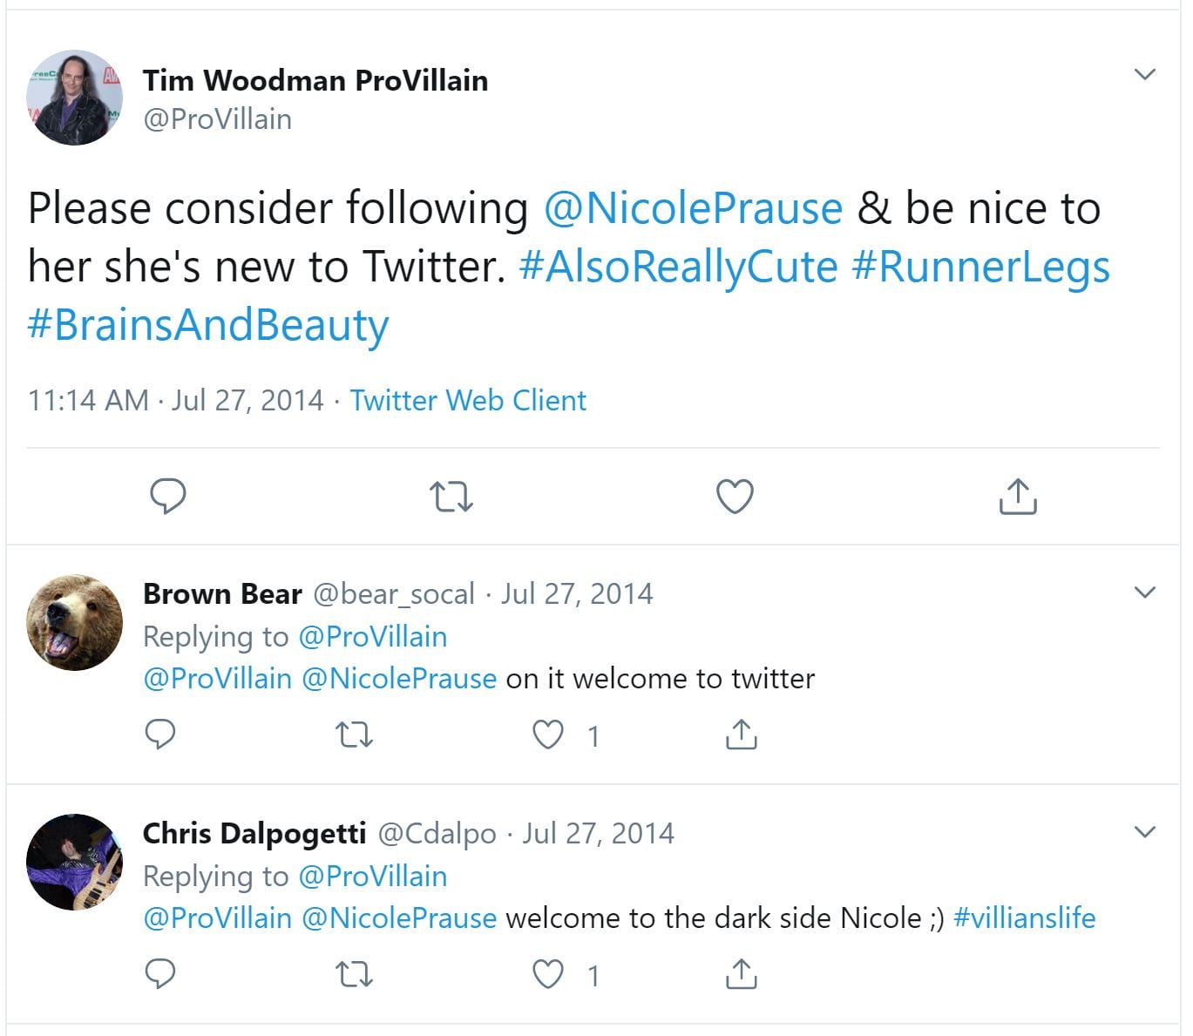The width and height of the screenshot is (1193, 1036).
Task: Open the main tweet's options chevron
Action: (x=1145, y=74)
